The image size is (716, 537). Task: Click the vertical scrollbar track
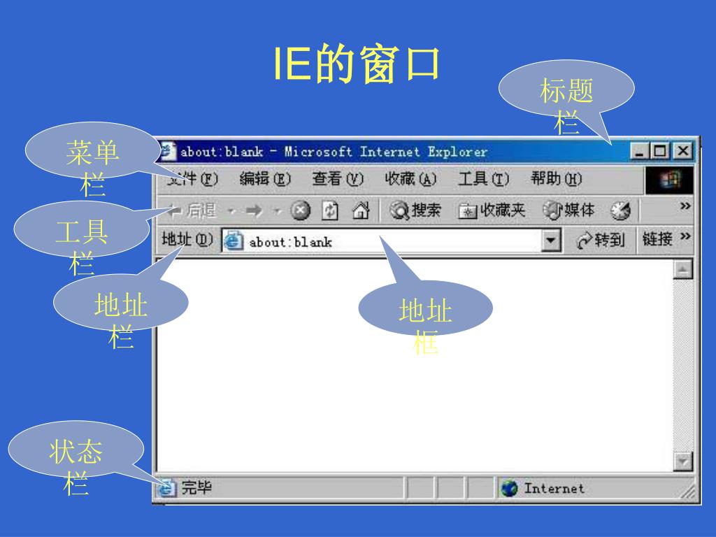click(682, 365)
